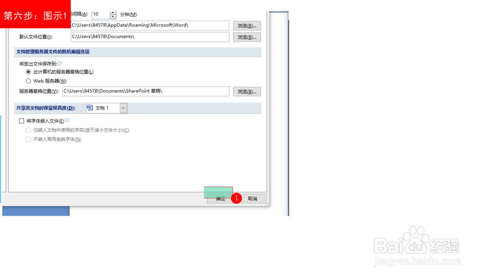Browse for the SharePoint drafts location

247,91
